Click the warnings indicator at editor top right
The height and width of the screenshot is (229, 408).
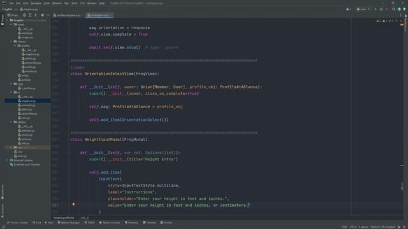pos(385,21)
